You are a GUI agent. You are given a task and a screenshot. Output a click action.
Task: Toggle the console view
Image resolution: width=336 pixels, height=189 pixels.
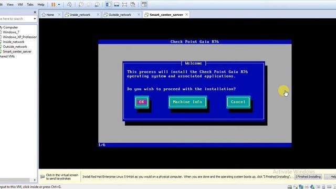(x=144, y=5)
